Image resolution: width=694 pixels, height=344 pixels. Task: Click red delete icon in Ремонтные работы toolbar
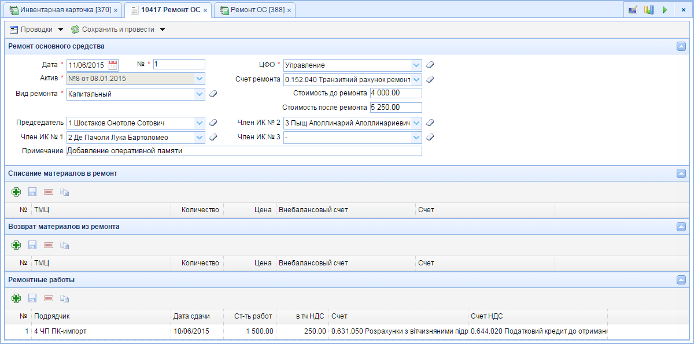coord(49,298)
